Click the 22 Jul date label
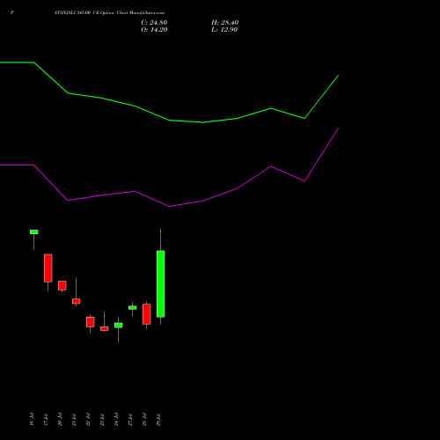 88,419
